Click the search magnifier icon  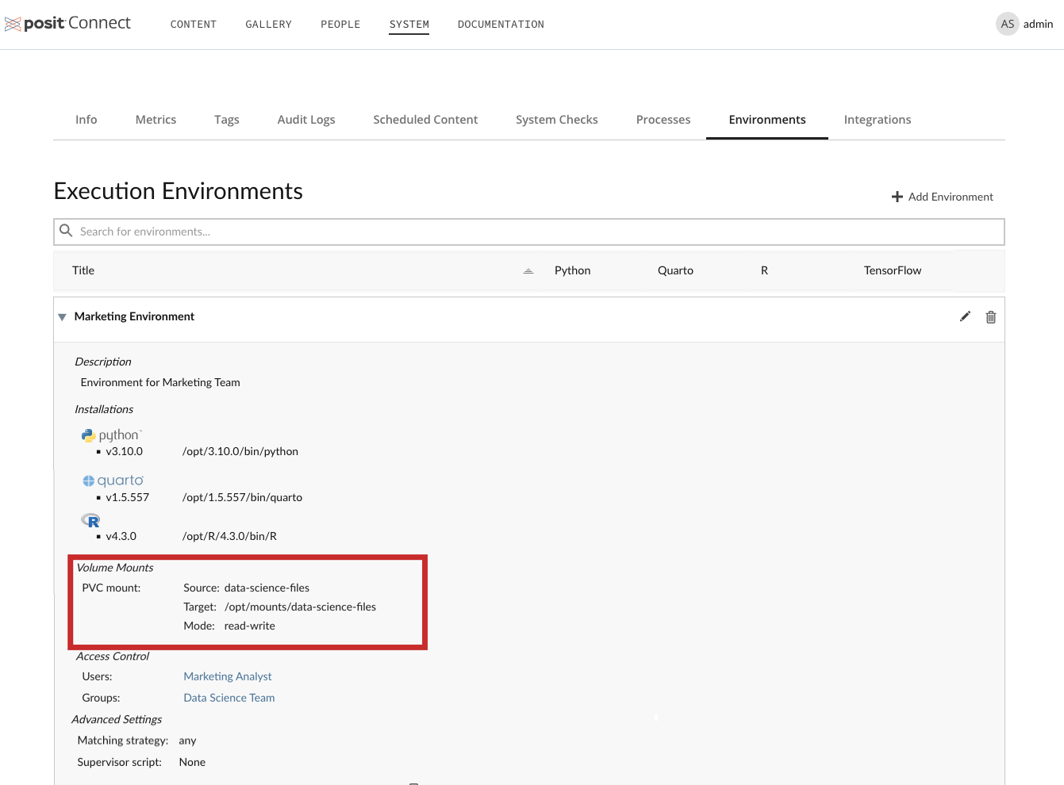coord(66,231)
